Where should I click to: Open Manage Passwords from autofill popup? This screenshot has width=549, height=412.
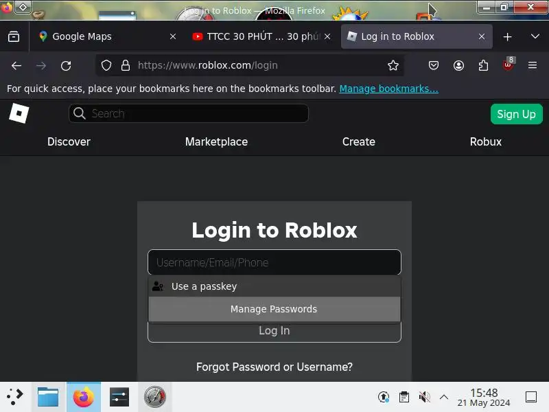(x=274, y=309)
